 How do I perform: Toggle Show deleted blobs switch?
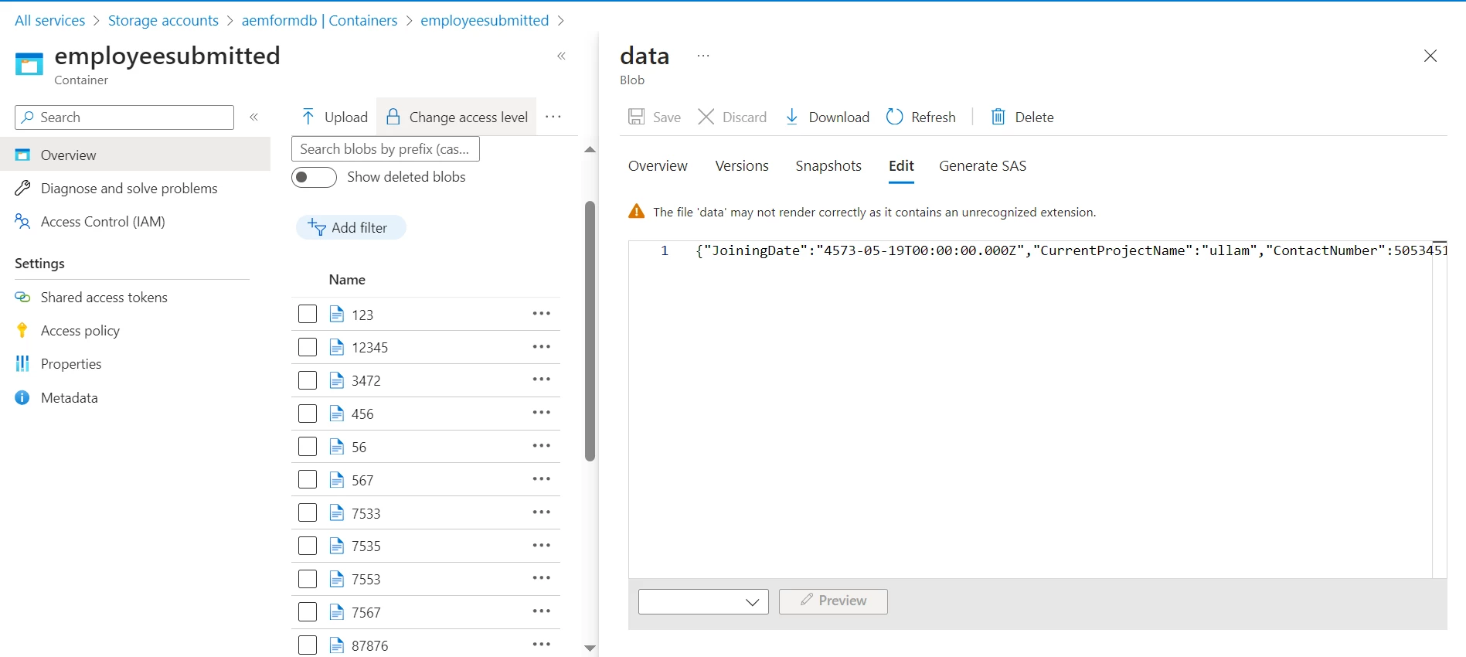click(314, 177)
